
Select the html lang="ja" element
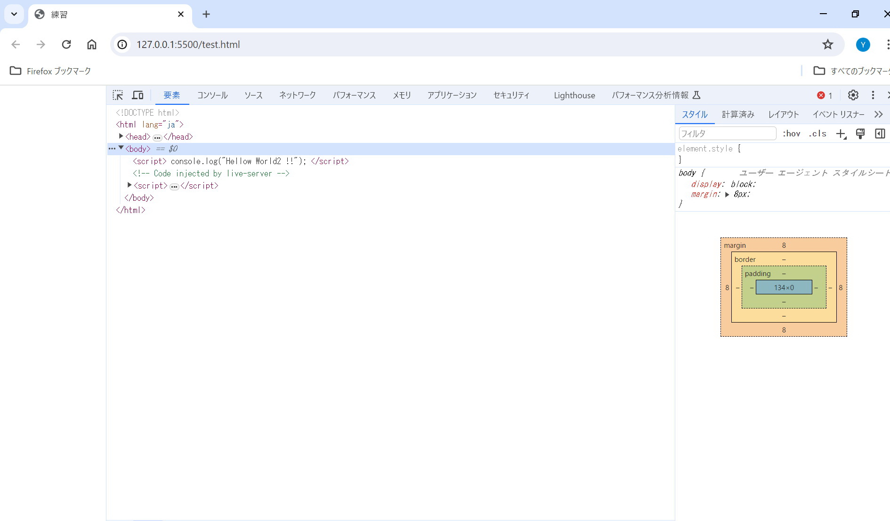(x=150, y=125)
